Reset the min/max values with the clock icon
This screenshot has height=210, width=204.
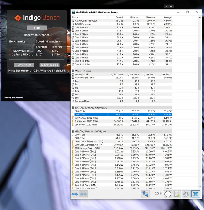[x=168, y=194]
